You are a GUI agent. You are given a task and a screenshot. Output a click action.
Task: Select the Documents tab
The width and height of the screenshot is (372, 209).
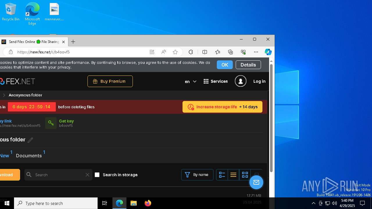click(x=29, y=156)
